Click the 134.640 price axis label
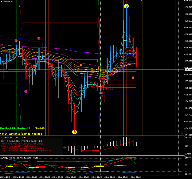 [188, 122]
